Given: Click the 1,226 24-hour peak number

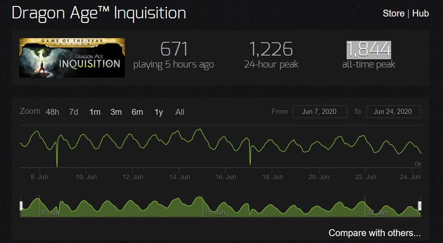Looking at the screenshot, I should (271, 49).
